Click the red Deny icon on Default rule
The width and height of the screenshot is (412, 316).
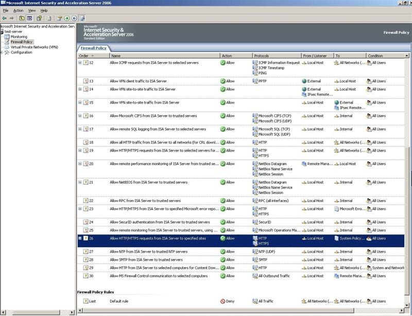click(223, 301)
